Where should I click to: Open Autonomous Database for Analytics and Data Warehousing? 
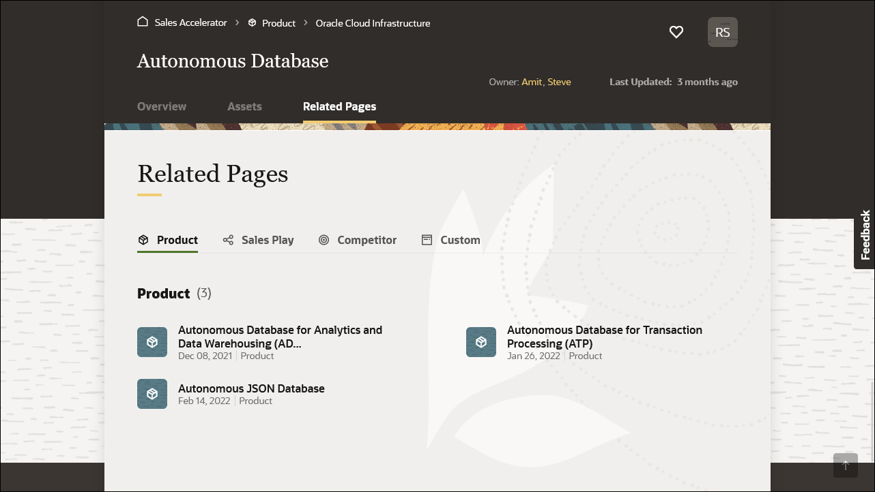[x=280, y=337]
